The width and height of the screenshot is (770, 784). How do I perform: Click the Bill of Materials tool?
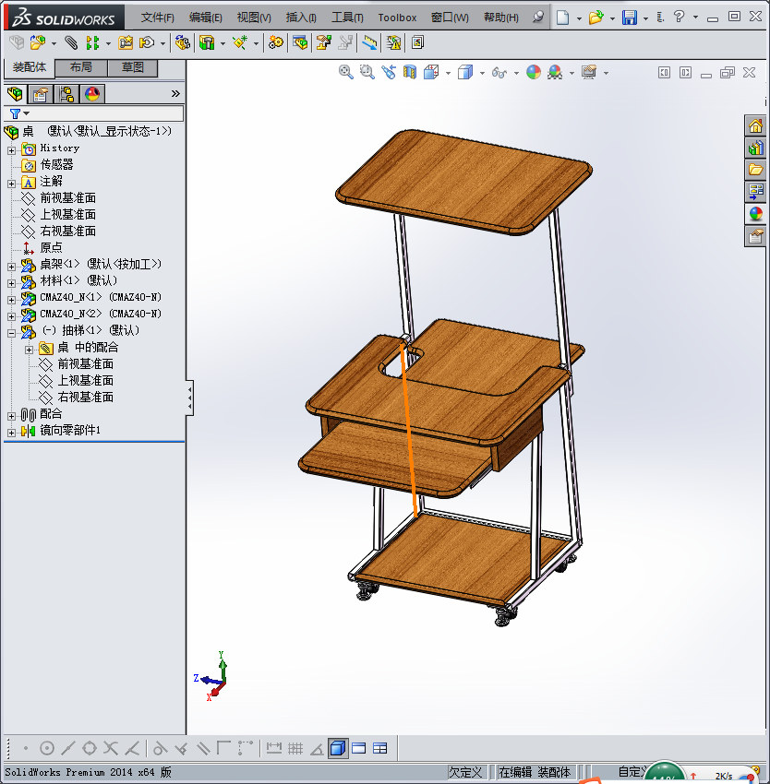tap(300, 43)
